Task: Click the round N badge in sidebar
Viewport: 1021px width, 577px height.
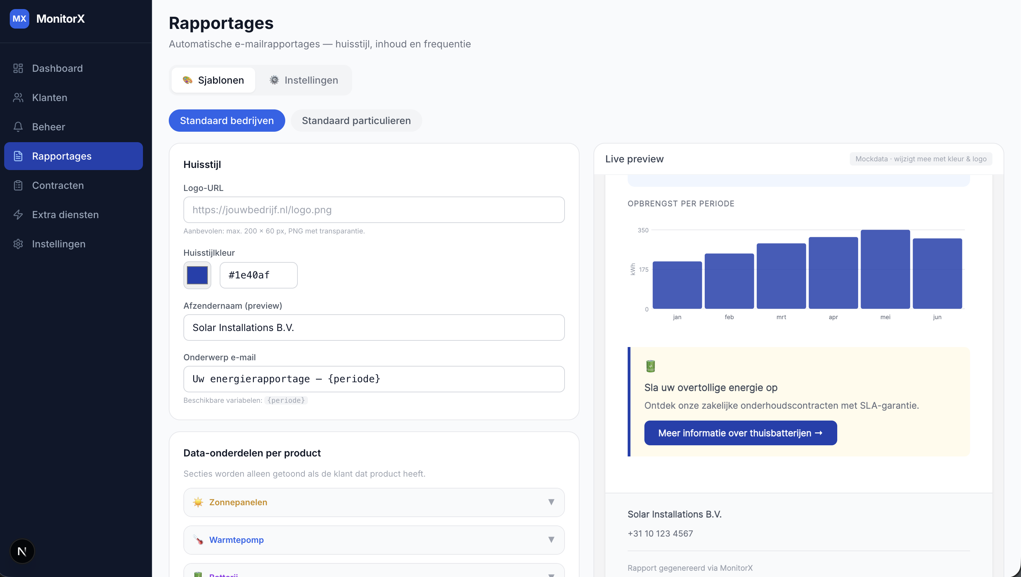Action: coord(22,551)
